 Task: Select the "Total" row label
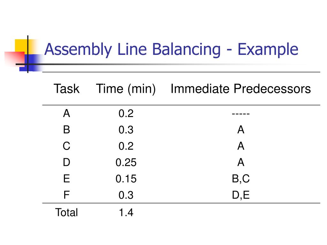click(x=66, y=212)
